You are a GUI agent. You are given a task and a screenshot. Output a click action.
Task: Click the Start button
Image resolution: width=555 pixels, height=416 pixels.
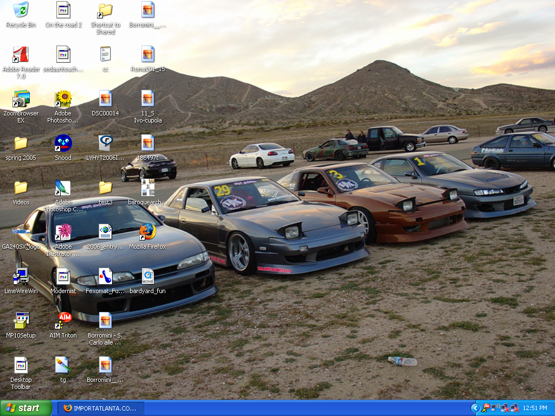coord(25,408)
